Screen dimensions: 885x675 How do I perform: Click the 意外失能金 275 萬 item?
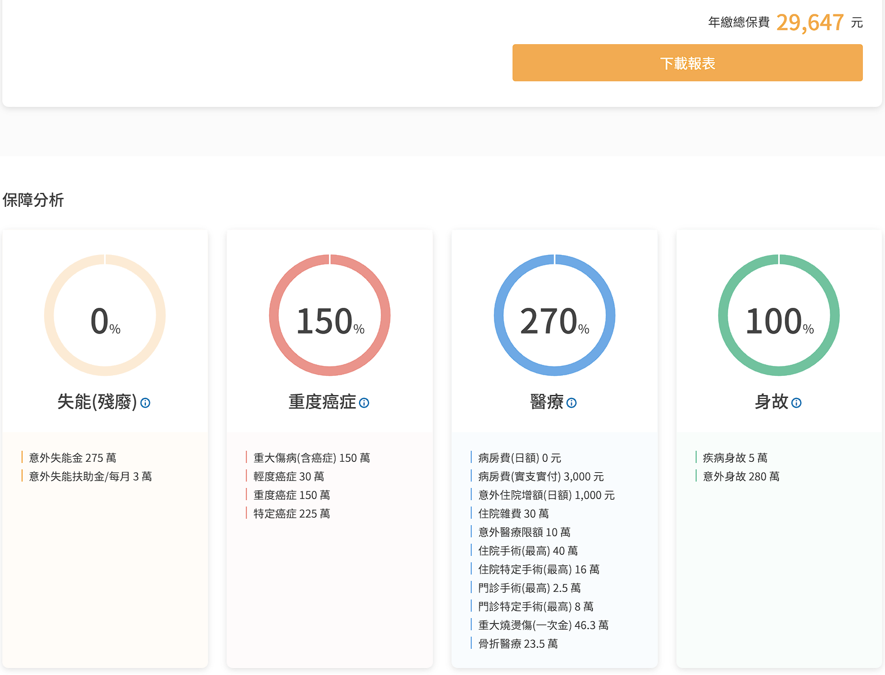coord(73,458)
